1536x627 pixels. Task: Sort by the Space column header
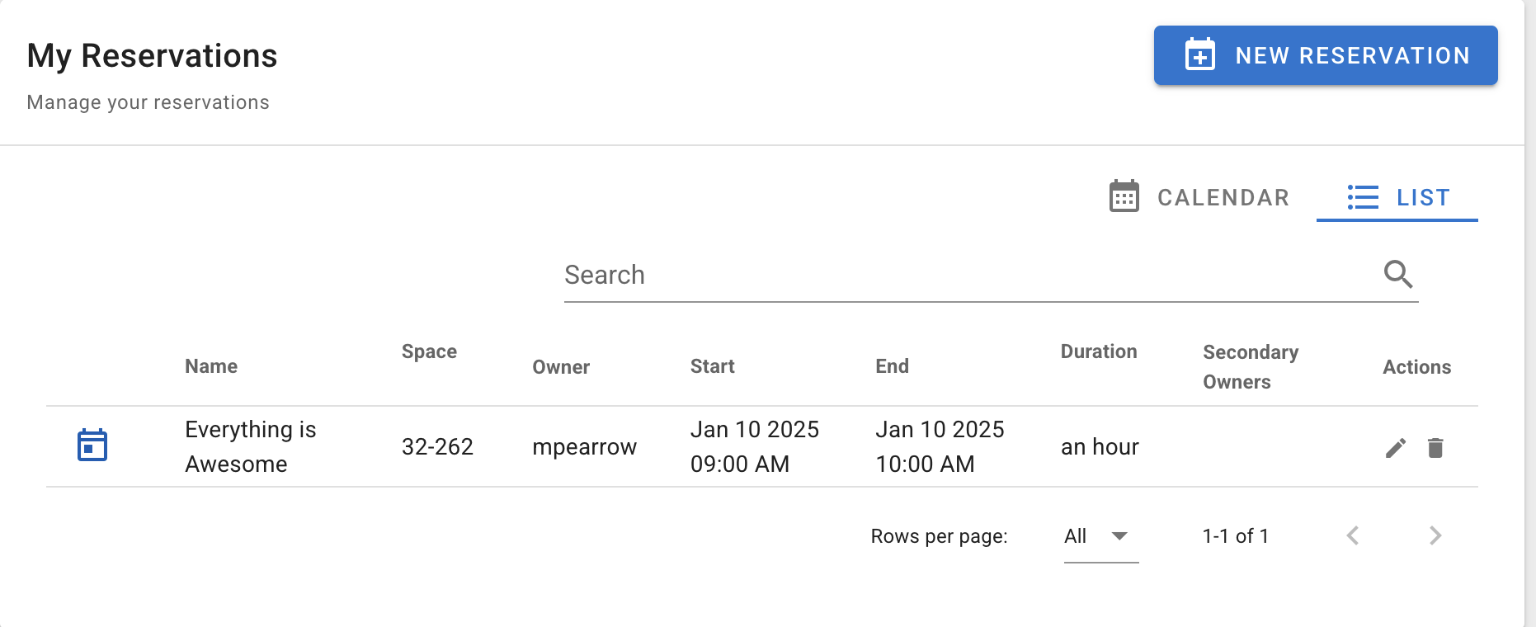[429, 351]
